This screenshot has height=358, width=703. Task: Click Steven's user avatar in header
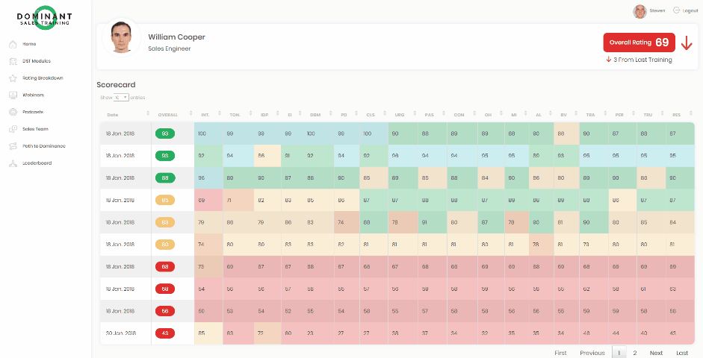coord(639,11)
